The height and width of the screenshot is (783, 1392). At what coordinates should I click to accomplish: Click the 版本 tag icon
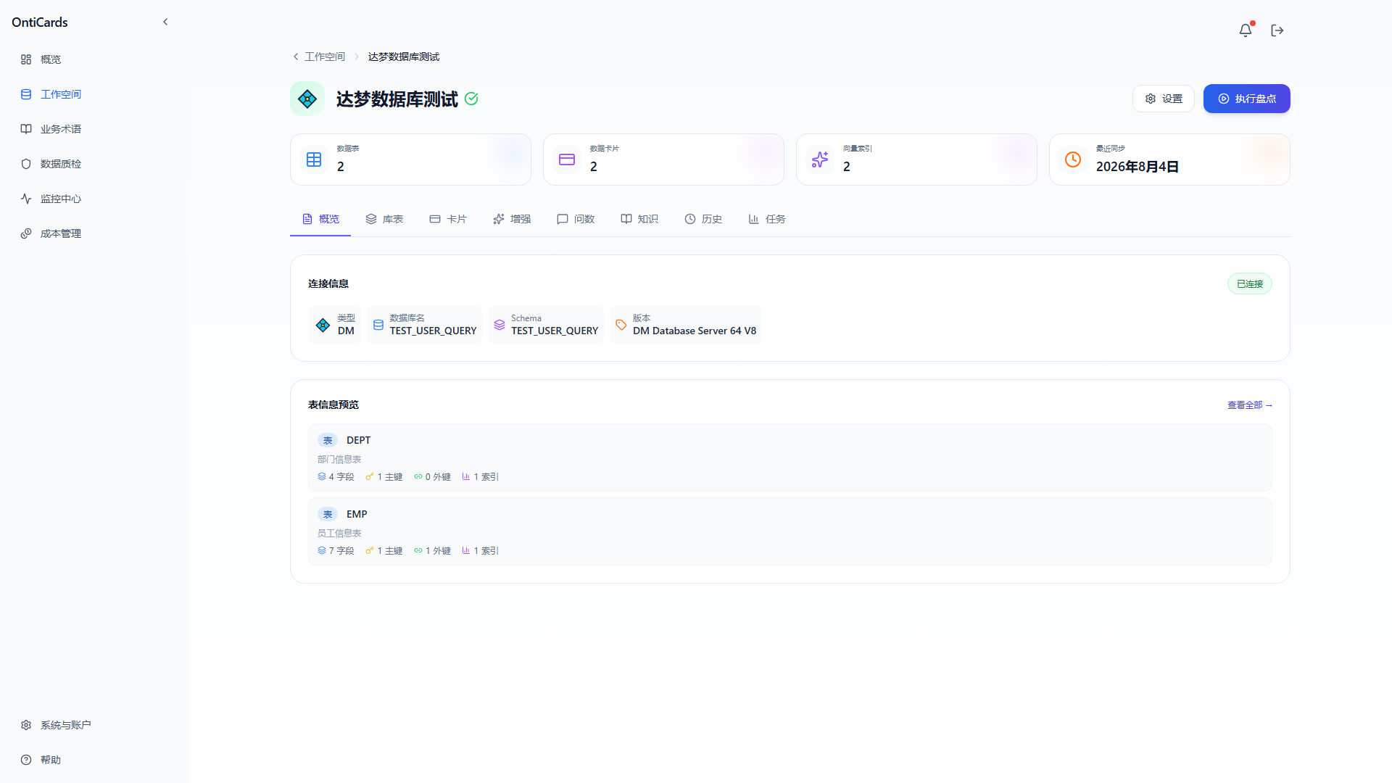pyautogui.click(x=621, y=326)
